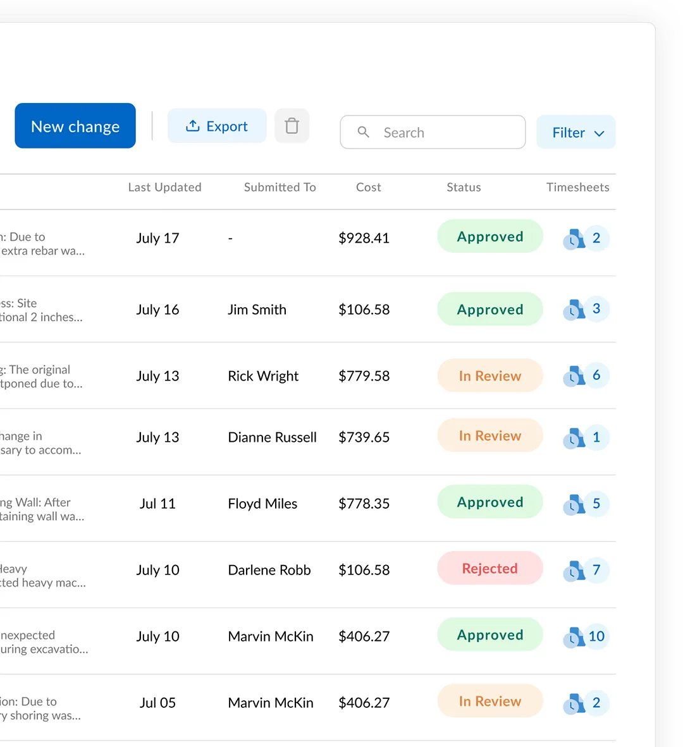Open timesheets icon for Jim Smith row
The width and height of the screenshot is (683, 747).
pos(574,310)
